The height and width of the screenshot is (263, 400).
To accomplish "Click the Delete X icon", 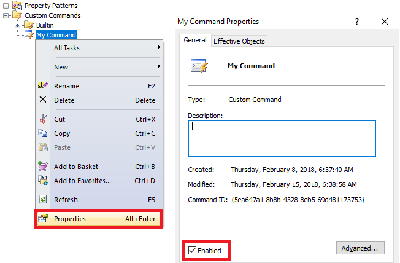I will 42,100.
